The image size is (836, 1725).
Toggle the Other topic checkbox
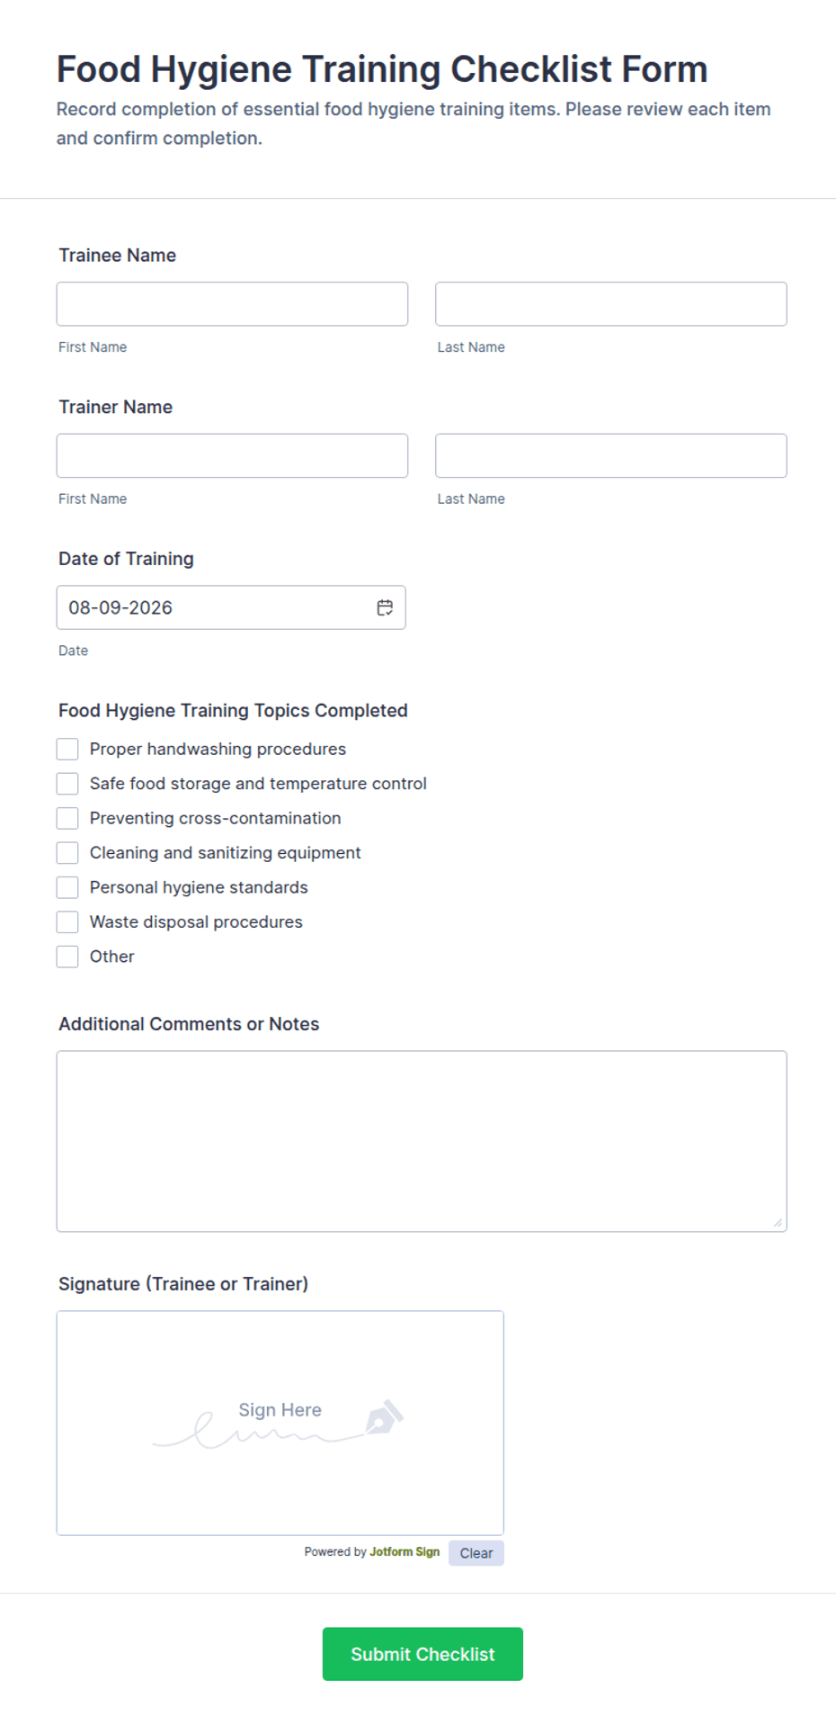click(x=67, y=957)
